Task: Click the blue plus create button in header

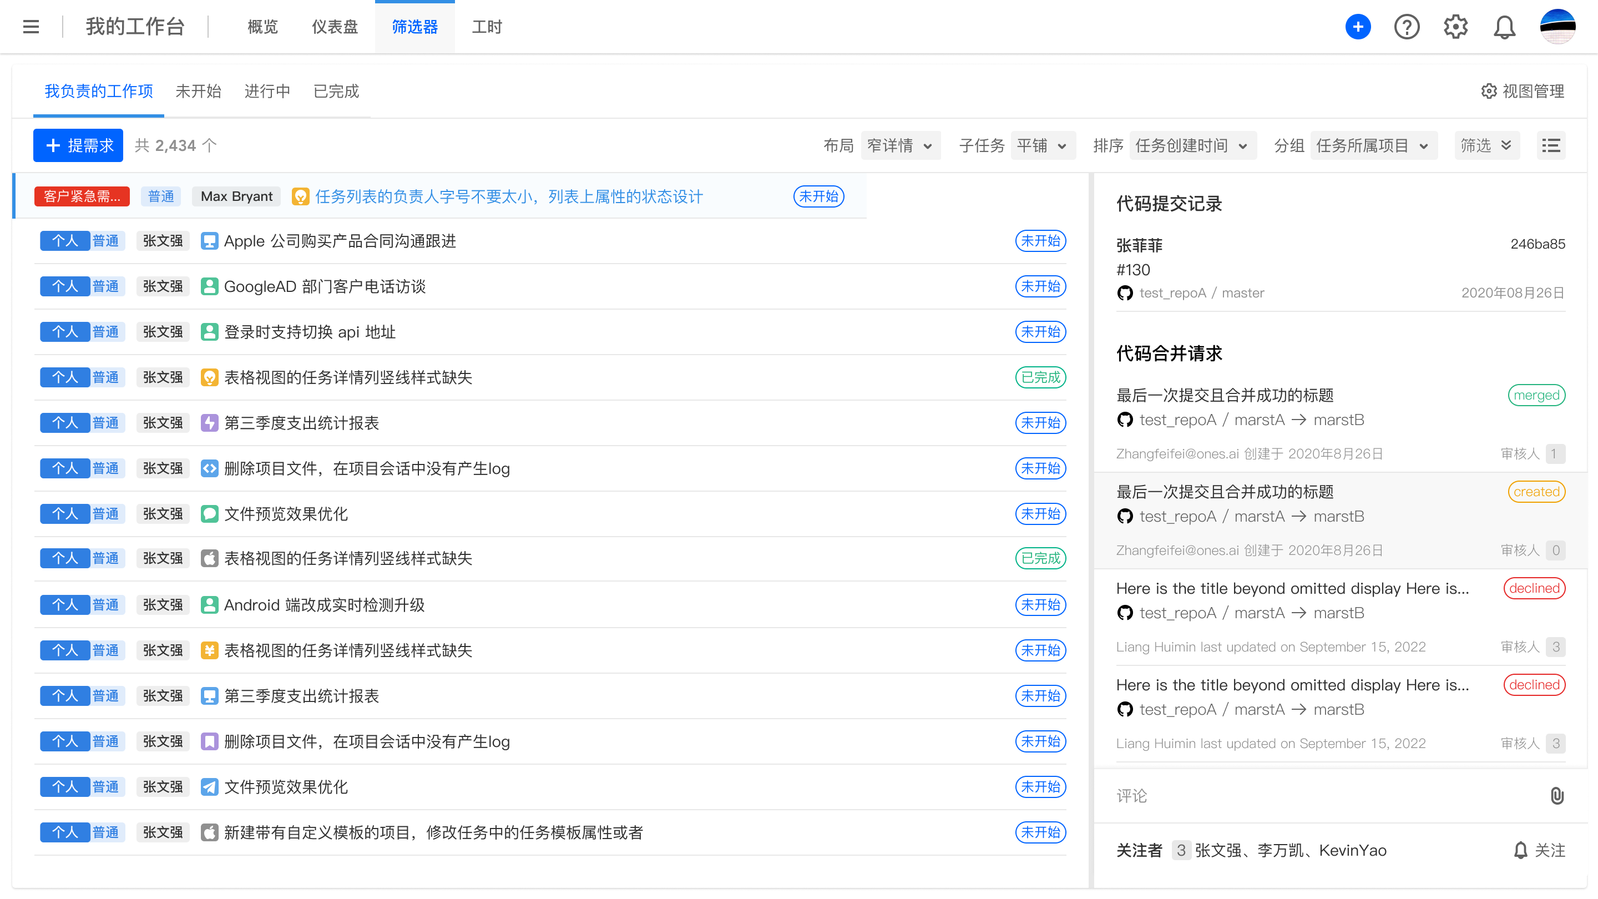Action: (1358, 27)
